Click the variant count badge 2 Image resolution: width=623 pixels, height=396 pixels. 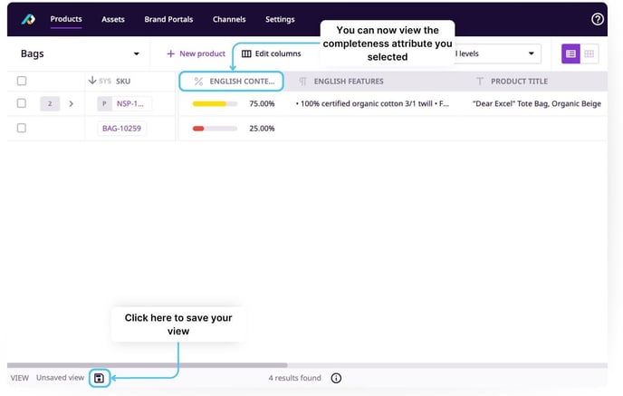click(50, 104)
